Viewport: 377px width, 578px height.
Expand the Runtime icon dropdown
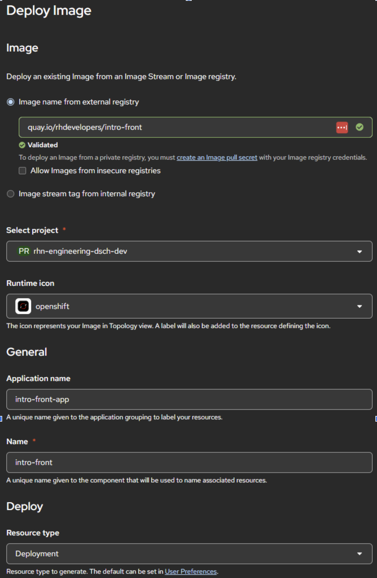click(189, 306)
